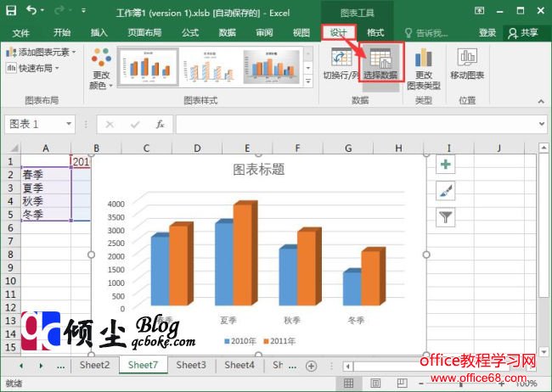Open the 设计 chart tools tab
Viewport: 552px width, 392px height.
(339, 33)
